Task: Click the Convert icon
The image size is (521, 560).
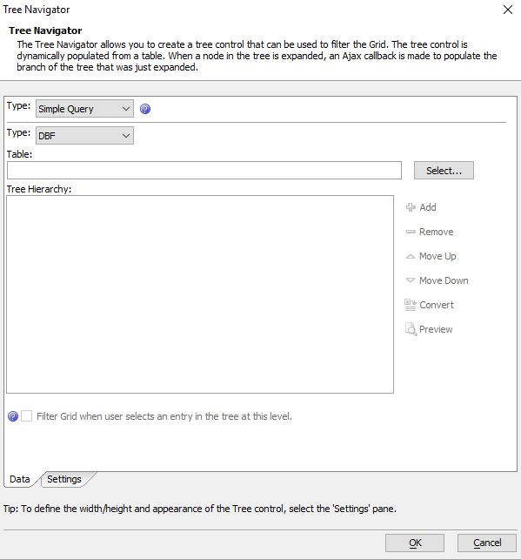Action: 411,305
